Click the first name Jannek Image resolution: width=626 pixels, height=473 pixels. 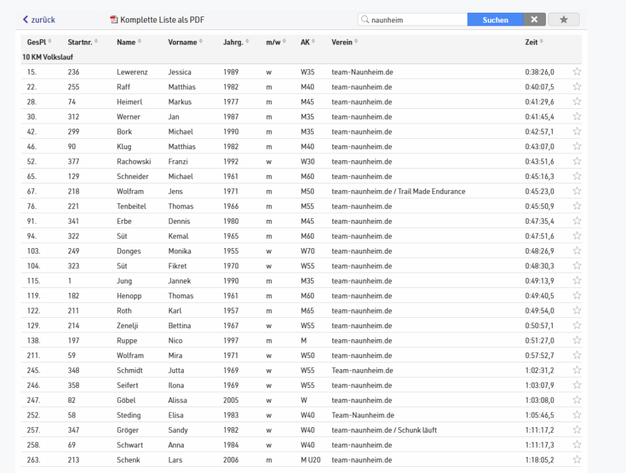point(179,281)
